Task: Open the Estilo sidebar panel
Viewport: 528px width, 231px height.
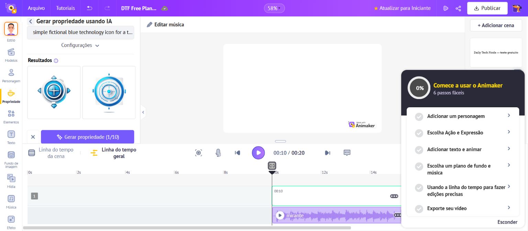Action: (x=11, y=32)
